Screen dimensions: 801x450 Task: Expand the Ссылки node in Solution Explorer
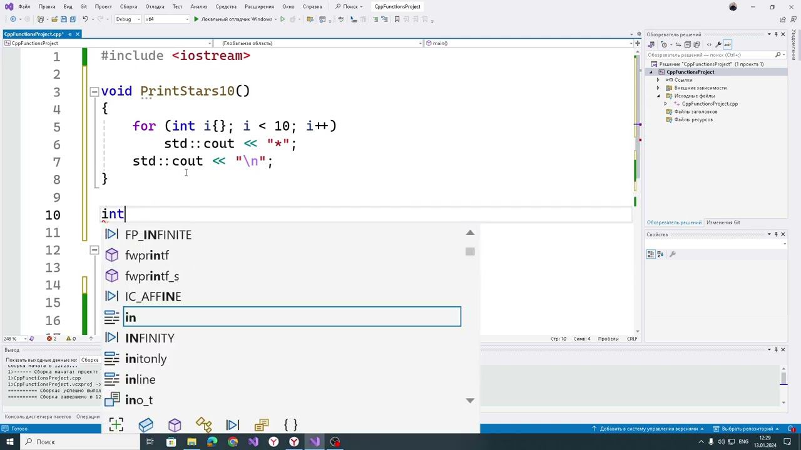(658, 80)
